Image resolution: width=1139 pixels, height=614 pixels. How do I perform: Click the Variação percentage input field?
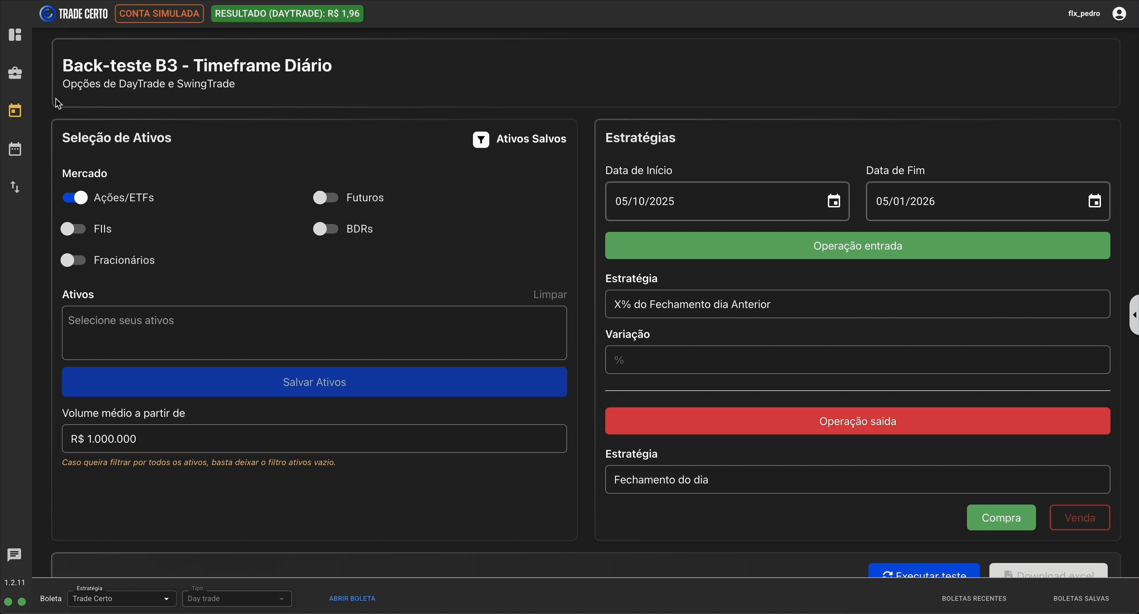click(x=857, y=360)
